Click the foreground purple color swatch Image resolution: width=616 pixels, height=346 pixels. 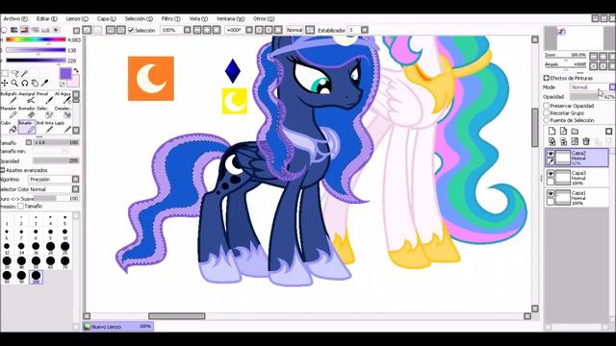pyautogui.click(x=65, y=73)
